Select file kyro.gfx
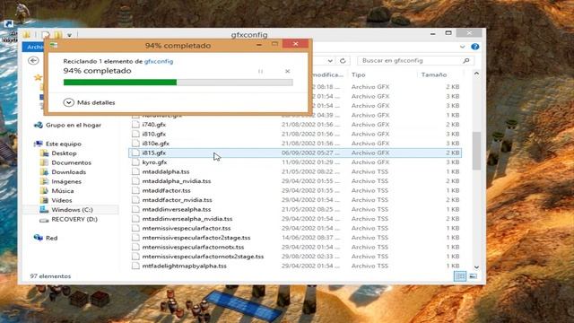 point(154,162)
